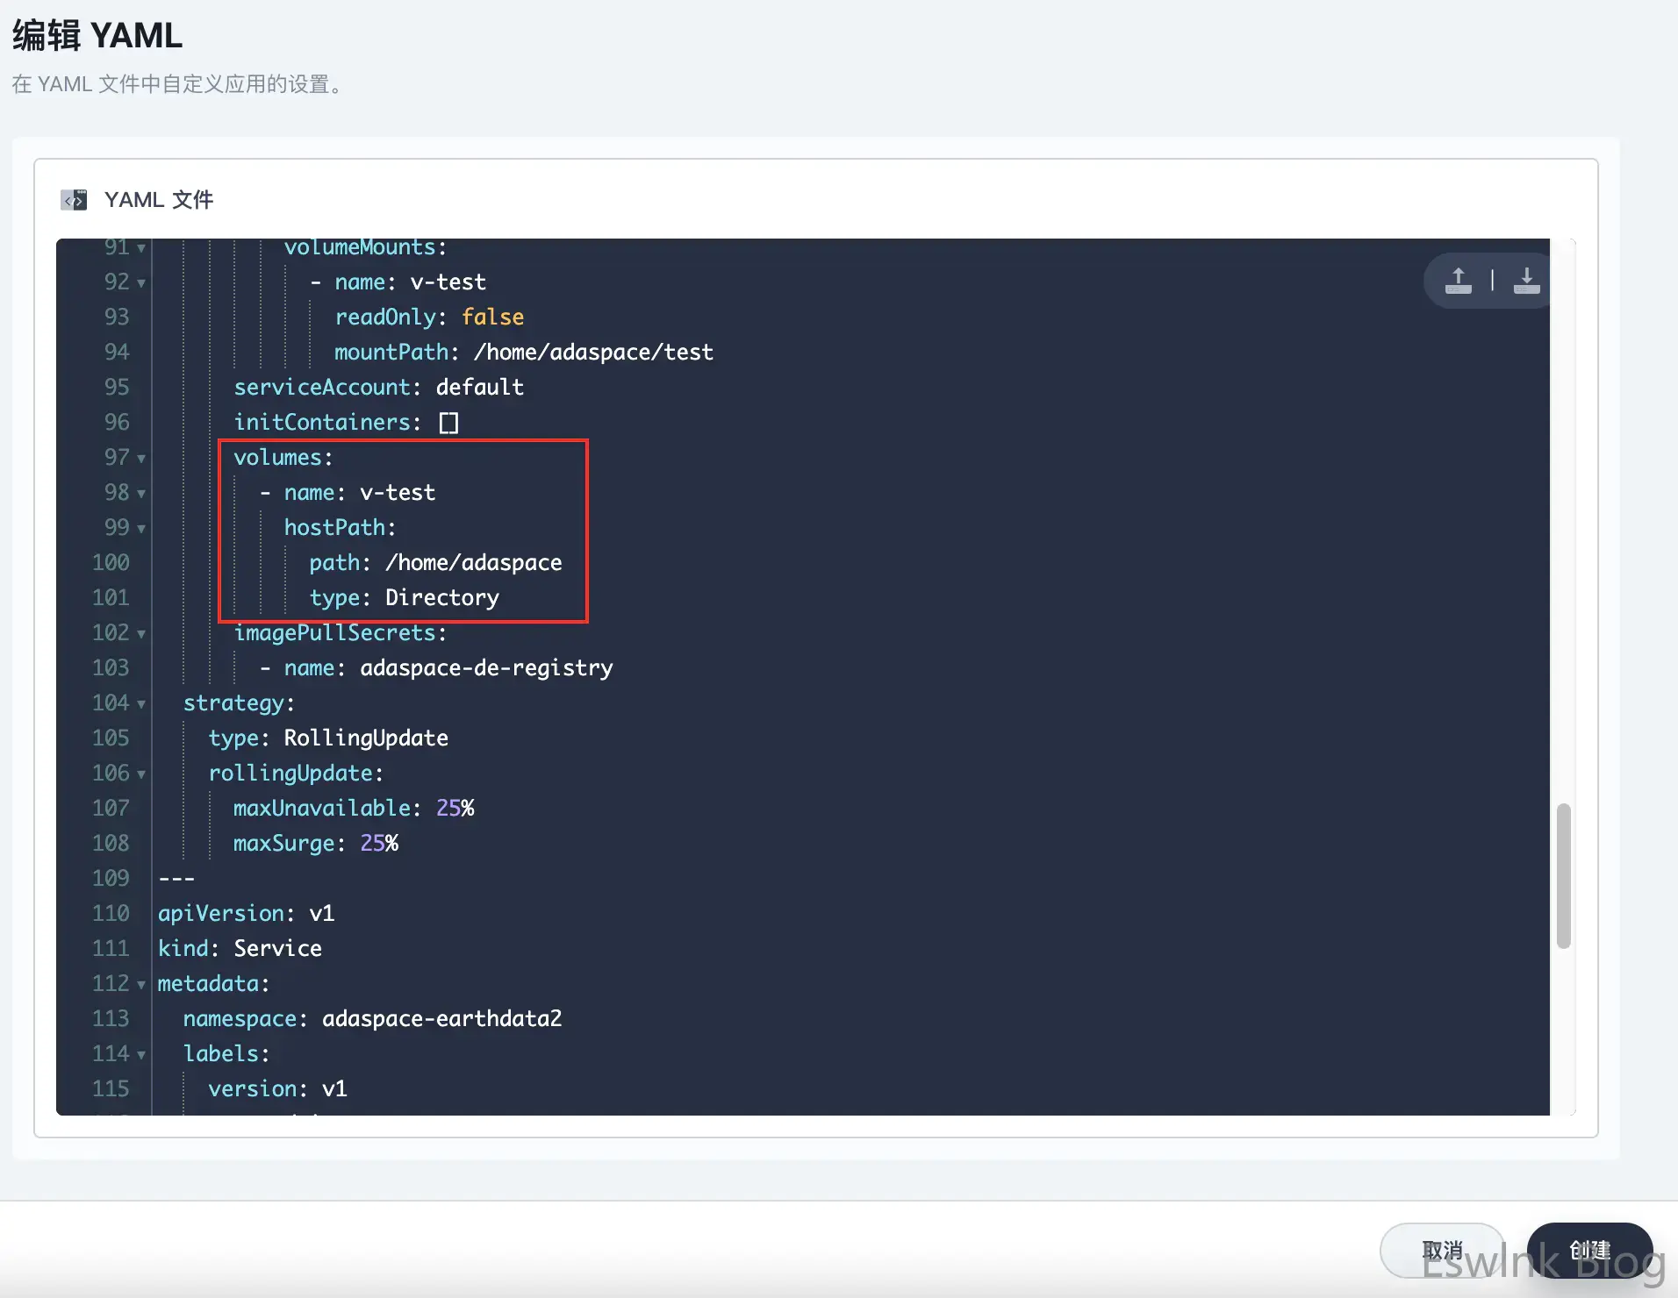
Task: Click the download YAML file icon
Action: [x=1526, y=281]
